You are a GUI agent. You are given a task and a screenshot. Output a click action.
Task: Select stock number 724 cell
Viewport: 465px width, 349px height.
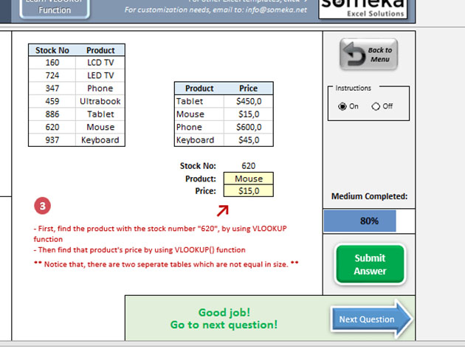pos(52,75)
